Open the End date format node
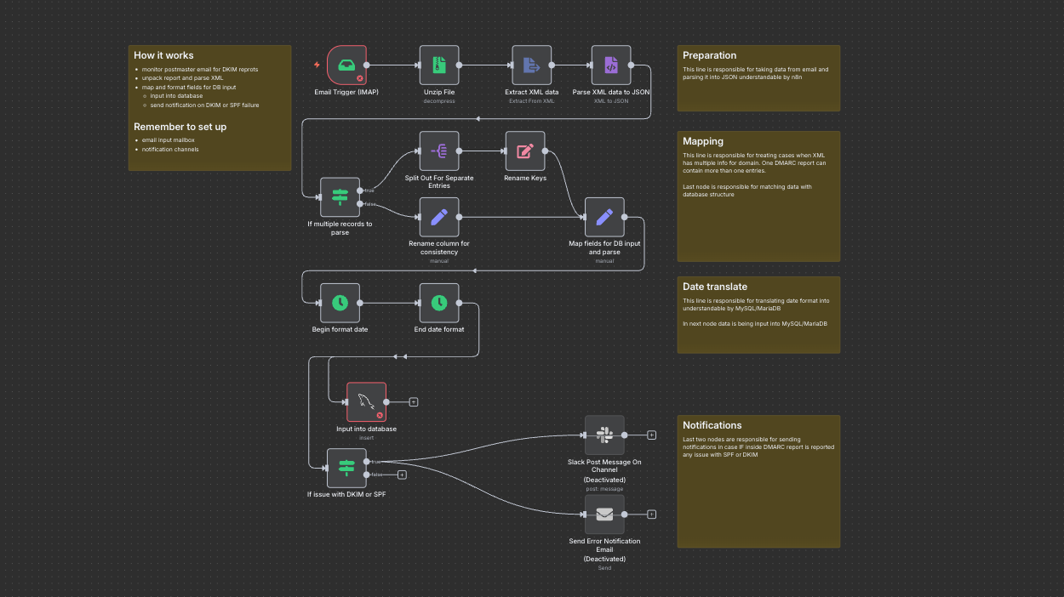 point(438,303)
